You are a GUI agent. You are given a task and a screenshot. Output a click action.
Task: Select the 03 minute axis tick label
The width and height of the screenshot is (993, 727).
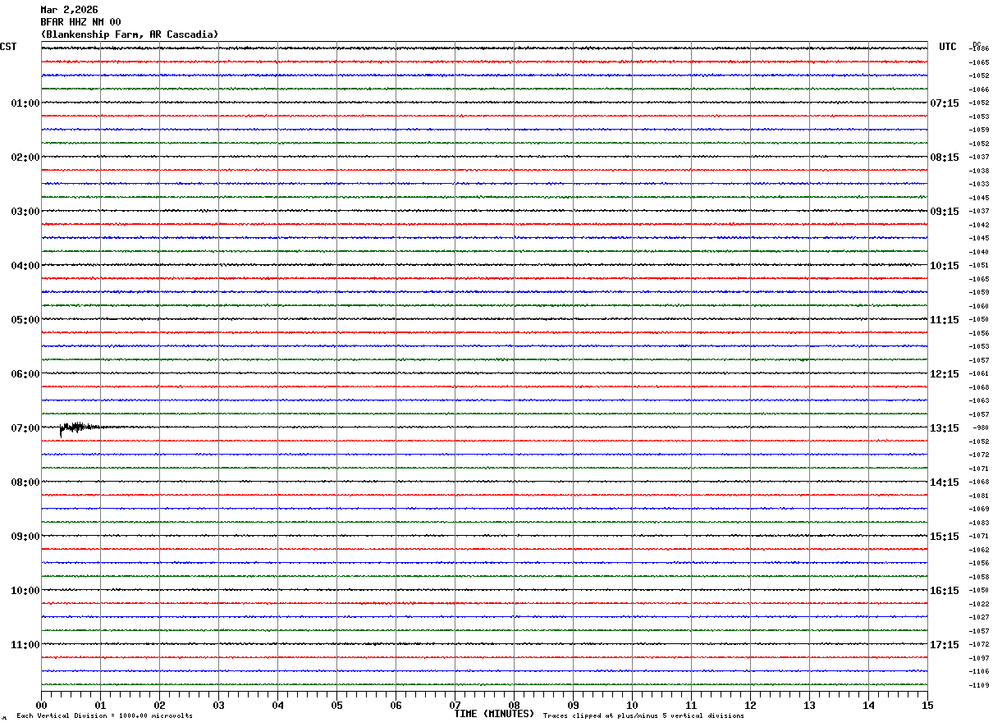coord(218,705)
